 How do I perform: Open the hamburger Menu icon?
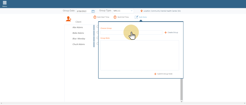point(5,3)
